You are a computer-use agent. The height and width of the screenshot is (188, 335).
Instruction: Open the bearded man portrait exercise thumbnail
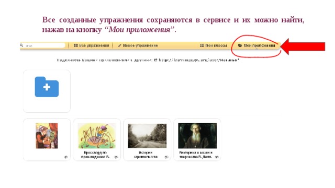tap(197, 136)
